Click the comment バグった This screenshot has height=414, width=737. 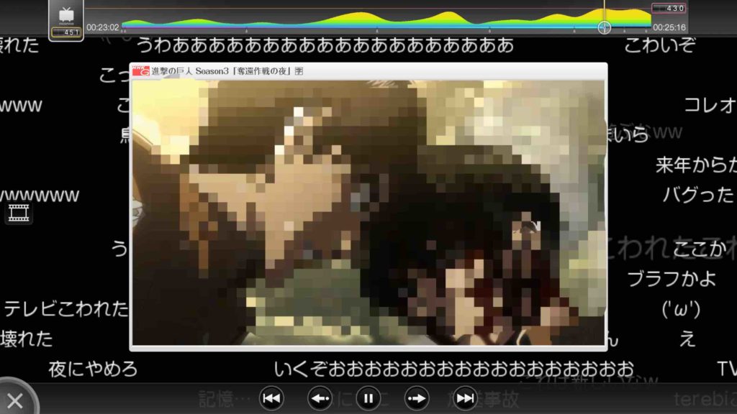[698, 194]
